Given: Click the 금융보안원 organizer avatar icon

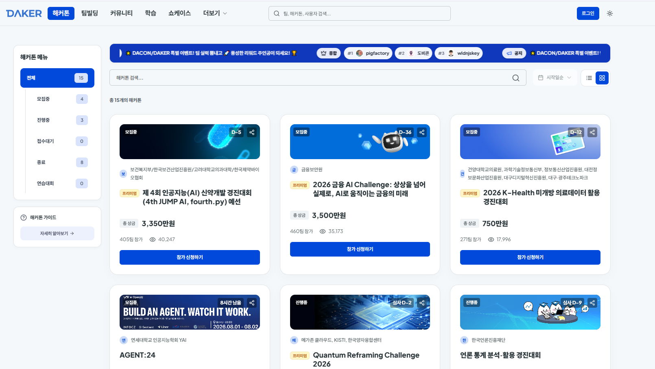Looking at the screenshot, I should [x=294, y=170].
